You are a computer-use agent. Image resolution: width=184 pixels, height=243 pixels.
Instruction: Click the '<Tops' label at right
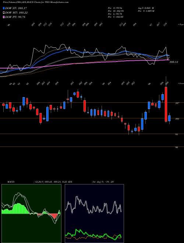(181, 25)
